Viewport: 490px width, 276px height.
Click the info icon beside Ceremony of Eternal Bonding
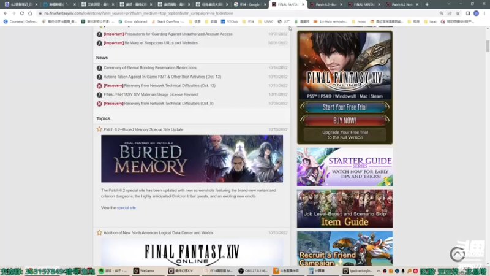(99, 68)
